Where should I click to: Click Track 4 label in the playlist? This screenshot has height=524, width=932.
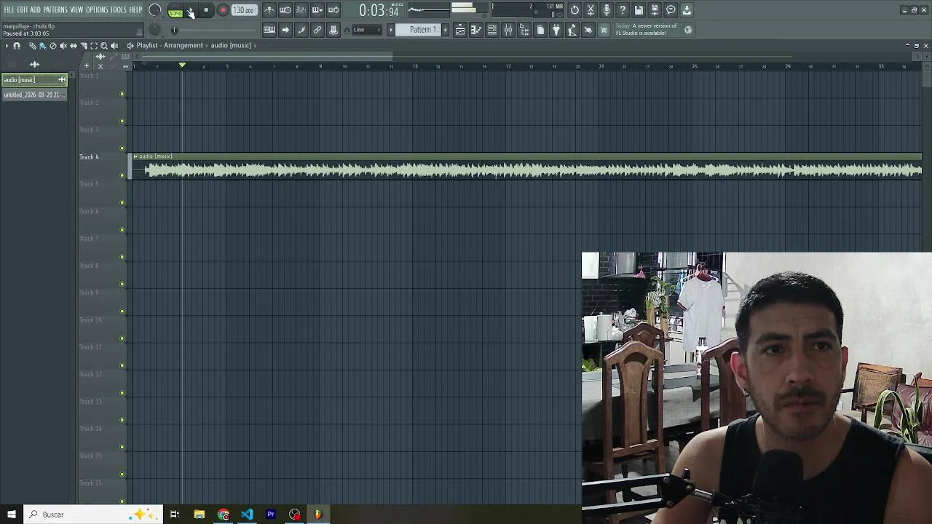89,156
